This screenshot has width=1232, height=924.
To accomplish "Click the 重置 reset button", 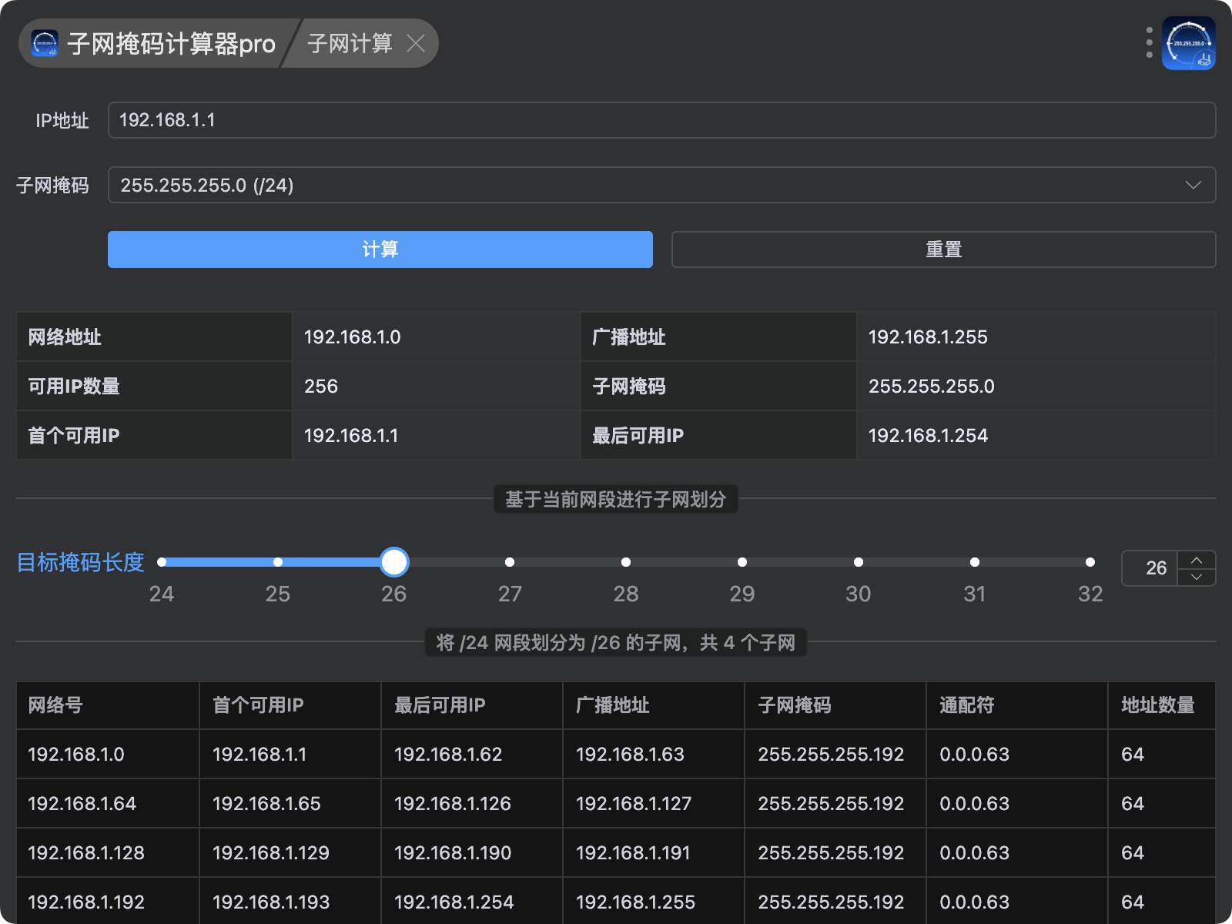I will 943,249.
